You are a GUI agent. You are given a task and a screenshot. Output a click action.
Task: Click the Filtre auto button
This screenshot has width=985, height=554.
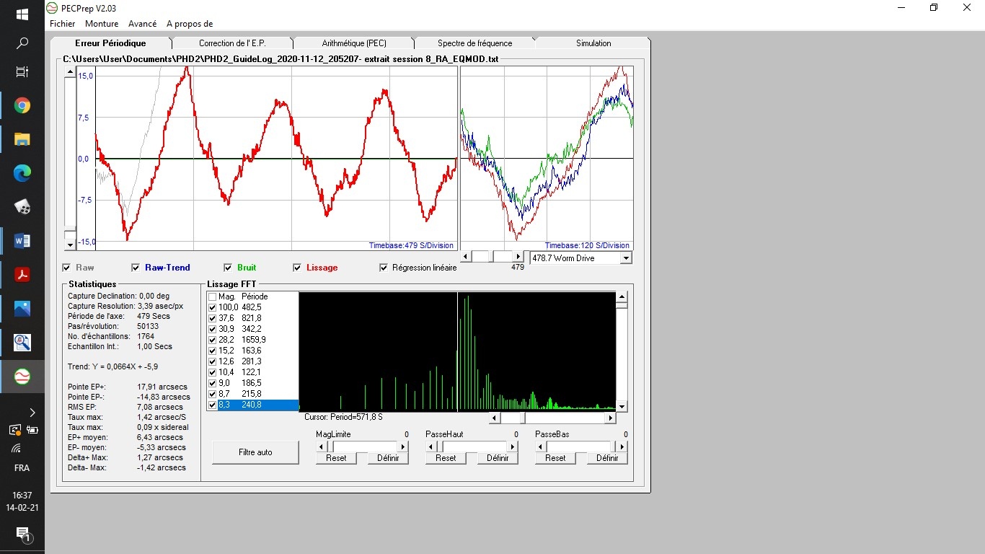click(255, 452)
